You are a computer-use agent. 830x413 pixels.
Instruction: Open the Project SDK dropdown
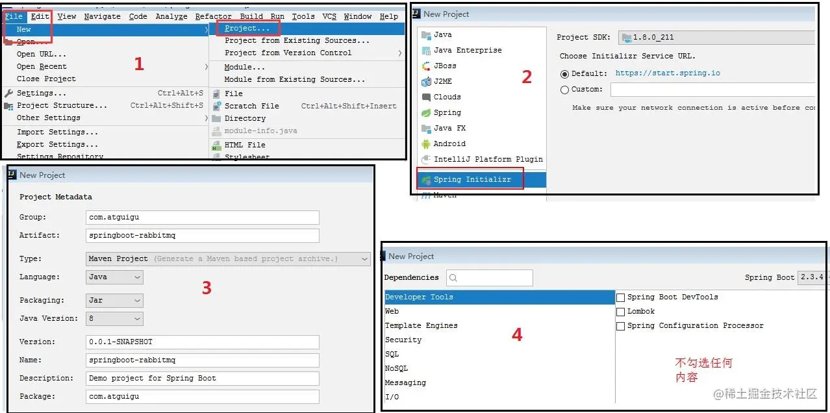click(717, 38)
